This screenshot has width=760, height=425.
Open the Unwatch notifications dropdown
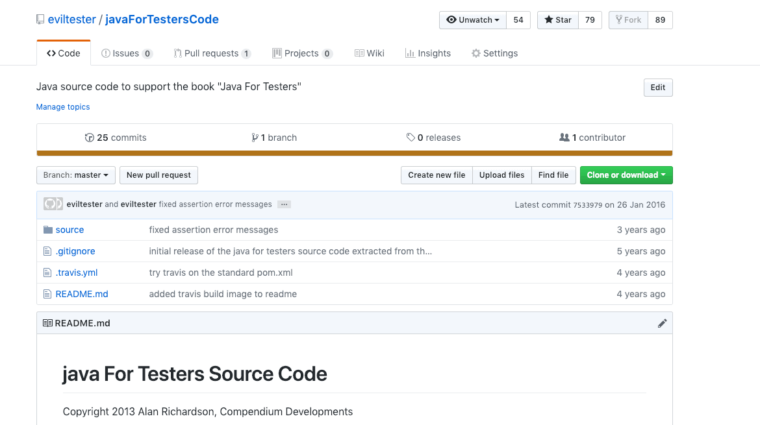(473, 20)
